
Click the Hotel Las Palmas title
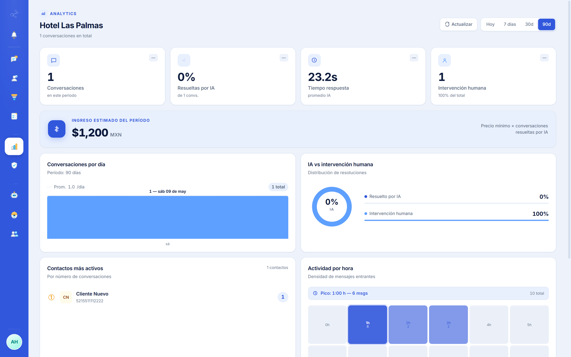click(x=71, y=25)
